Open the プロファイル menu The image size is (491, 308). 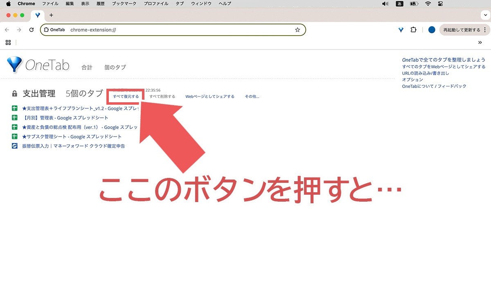pyautogui.click(x=156, y=4)
